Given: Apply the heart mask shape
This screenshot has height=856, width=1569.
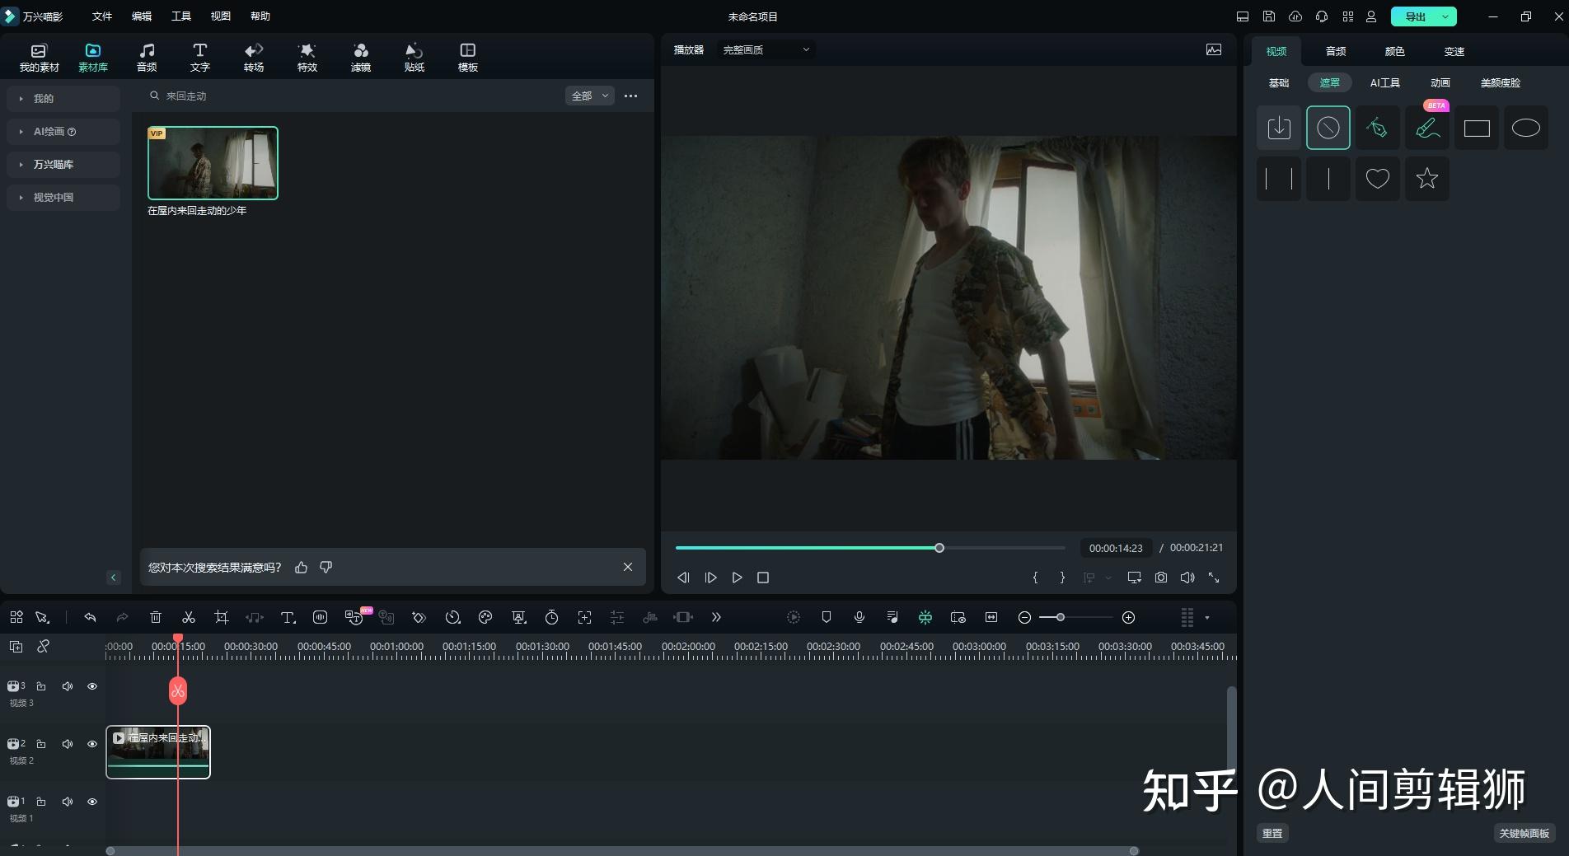Looking at the screenshot, I should pyautogui.click(x=1378, y=179).
